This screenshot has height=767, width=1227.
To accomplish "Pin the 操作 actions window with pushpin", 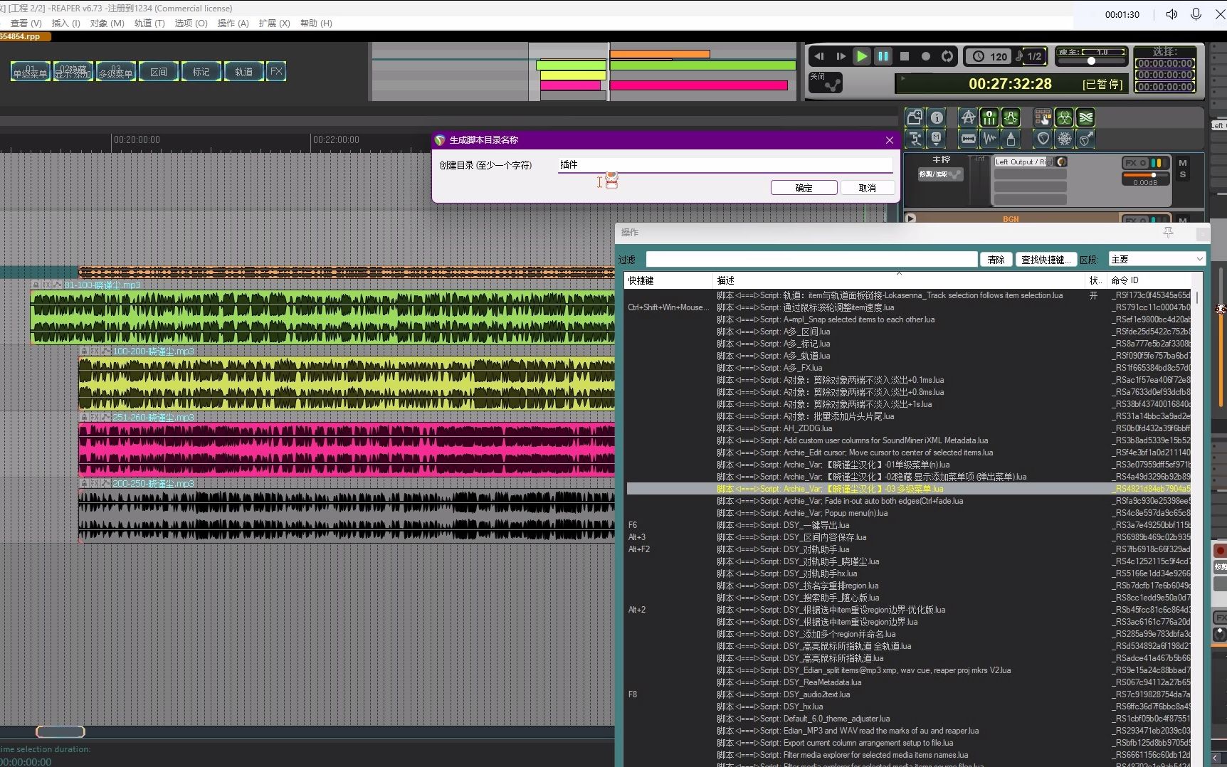I will click(1168, 233).
